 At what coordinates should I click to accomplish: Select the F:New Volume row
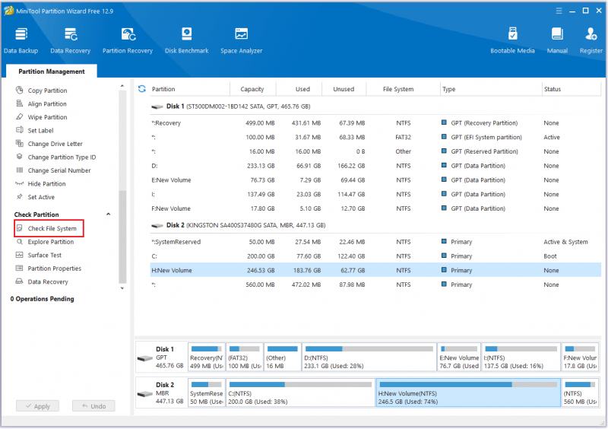tap(375, 208)
